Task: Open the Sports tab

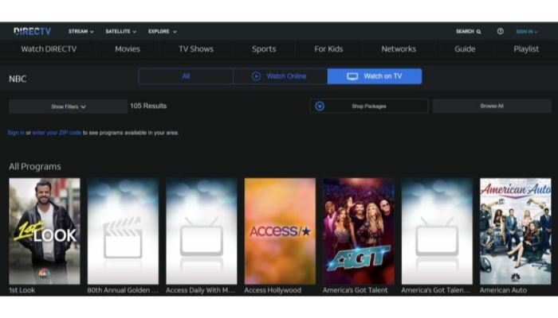Action: [x=264, y=49]
